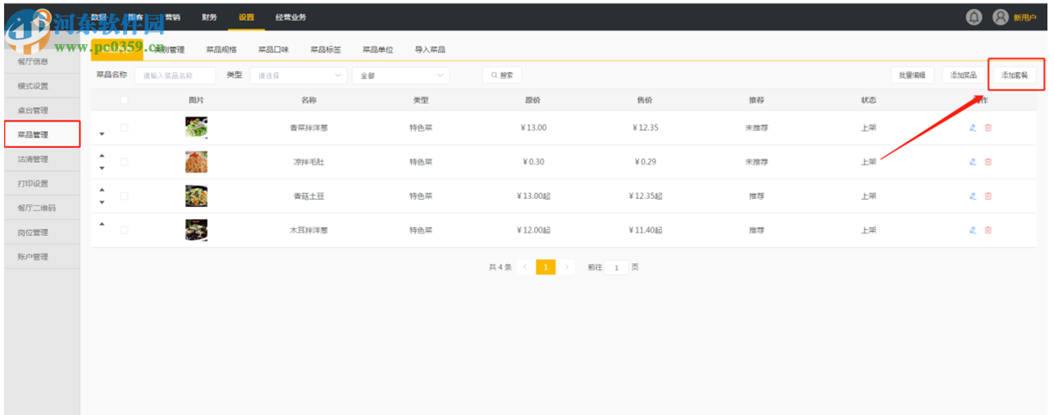The width and height of the screenshot is (1054, 415).
Task: Tick the checkbox for 香菇土豆
Action: point(124,196)
